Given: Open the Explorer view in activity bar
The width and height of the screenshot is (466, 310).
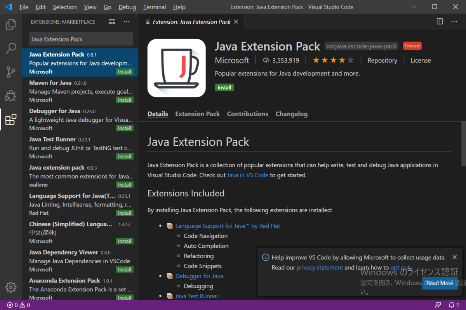Looking at the screenshot, I should click(11, 25).
